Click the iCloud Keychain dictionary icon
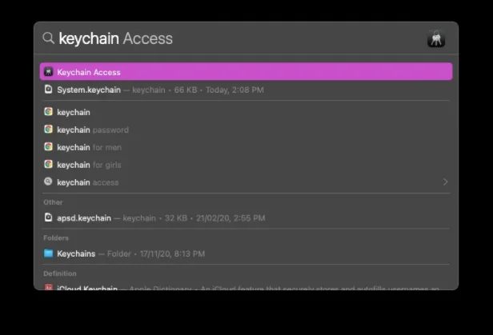The height and width of the screenshot is (335, 493). 49,288
